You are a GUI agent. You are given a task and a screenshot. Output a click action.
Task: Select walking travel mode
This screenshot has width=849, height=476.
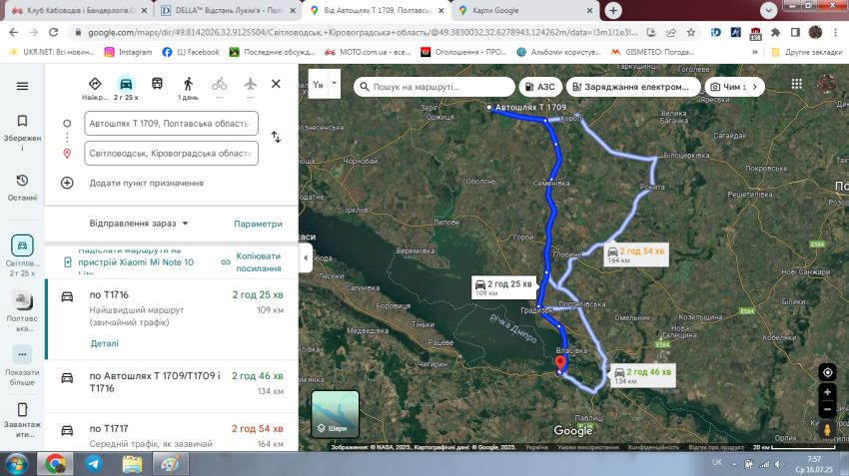(188, 84)
